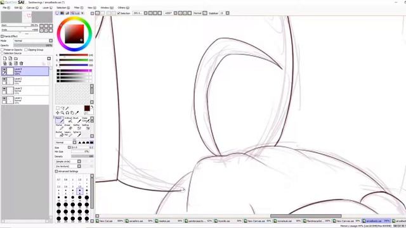The image size is (406, 228).
Task: Select the Rotate view tool
Action: (x=67, y=113)
